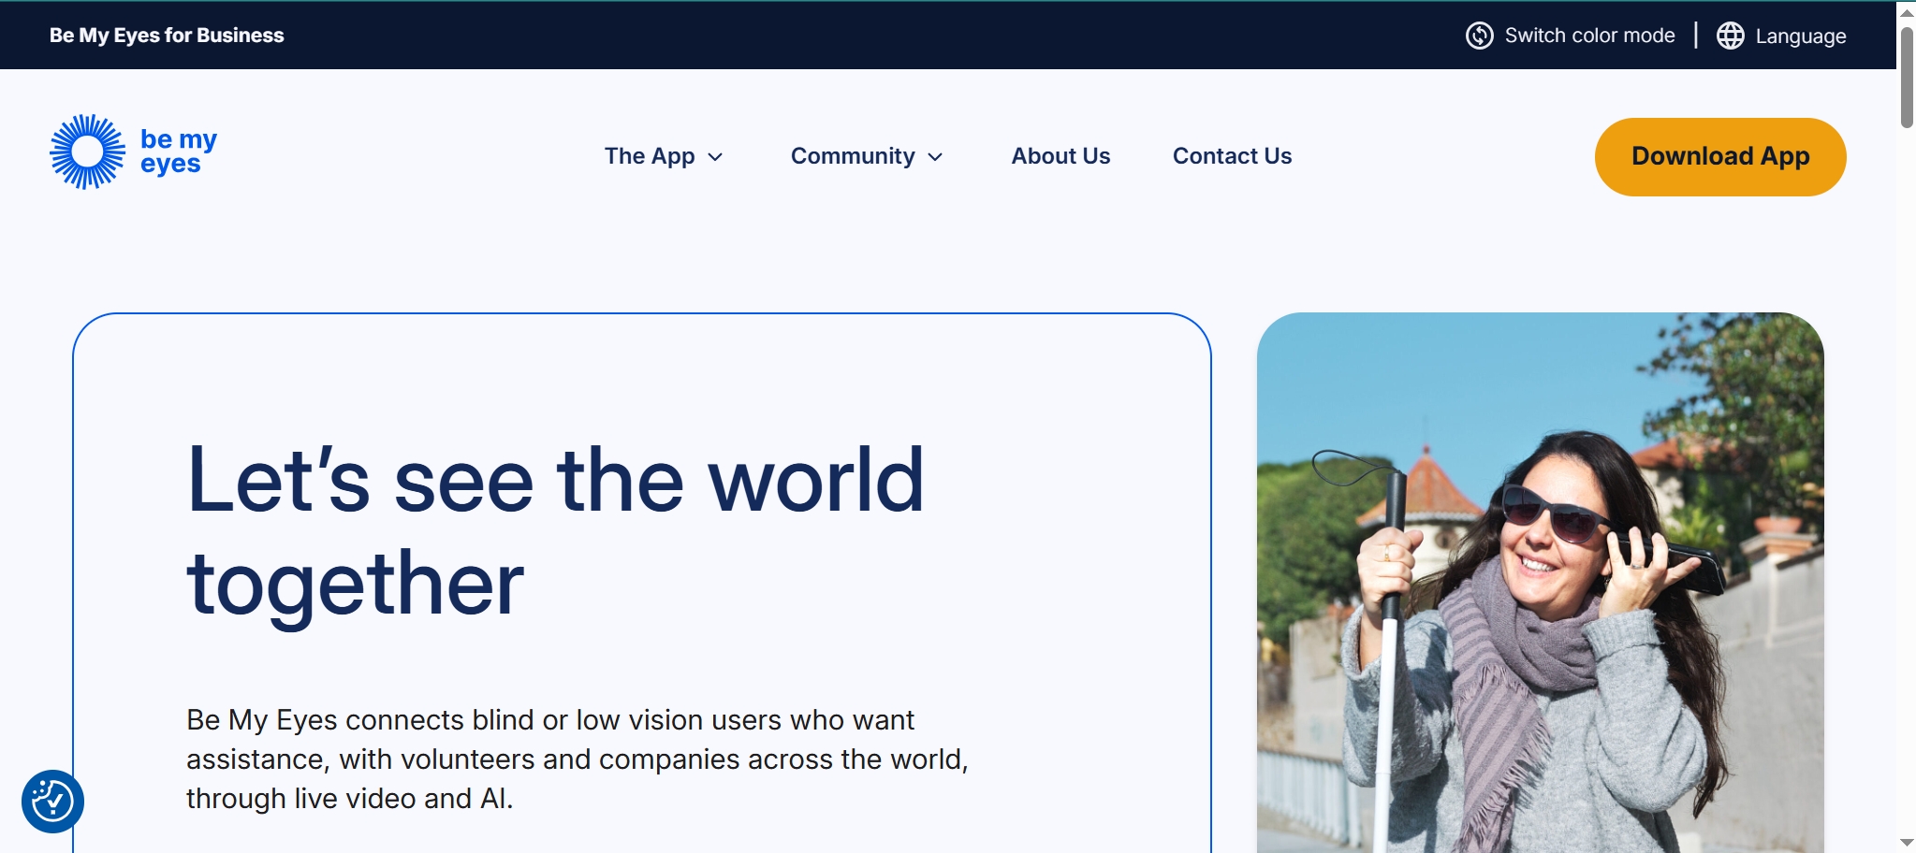The image size is (1916, 853).
Task: Click the Be My Eyes sunburst logo
Action: [87, 152]
